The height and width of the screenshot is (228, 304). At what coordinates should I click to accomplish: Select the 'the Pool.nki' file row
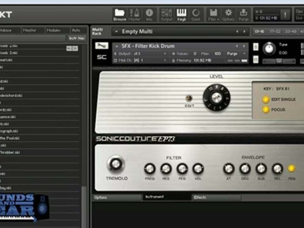[x=40, y=138]
